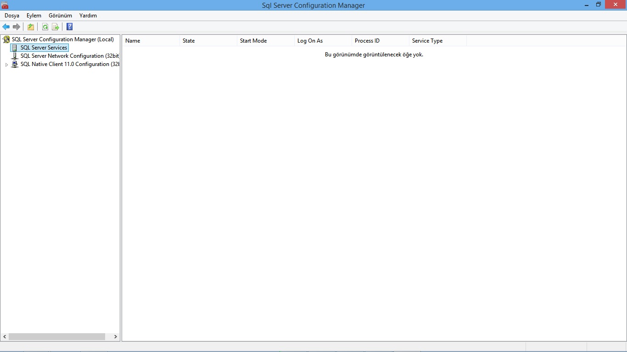Select the SQL Server Services node
Image resolution: width=627 pixels, height=352 pixels.
[44, 48]
